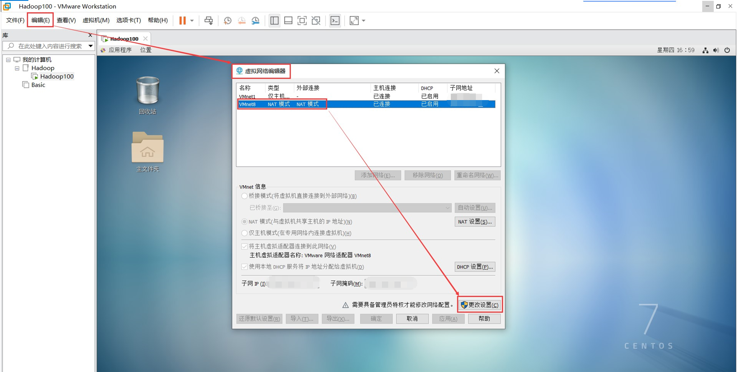
Task: Open DHCP 设置(P) button
Action: (x=475, y=267)
